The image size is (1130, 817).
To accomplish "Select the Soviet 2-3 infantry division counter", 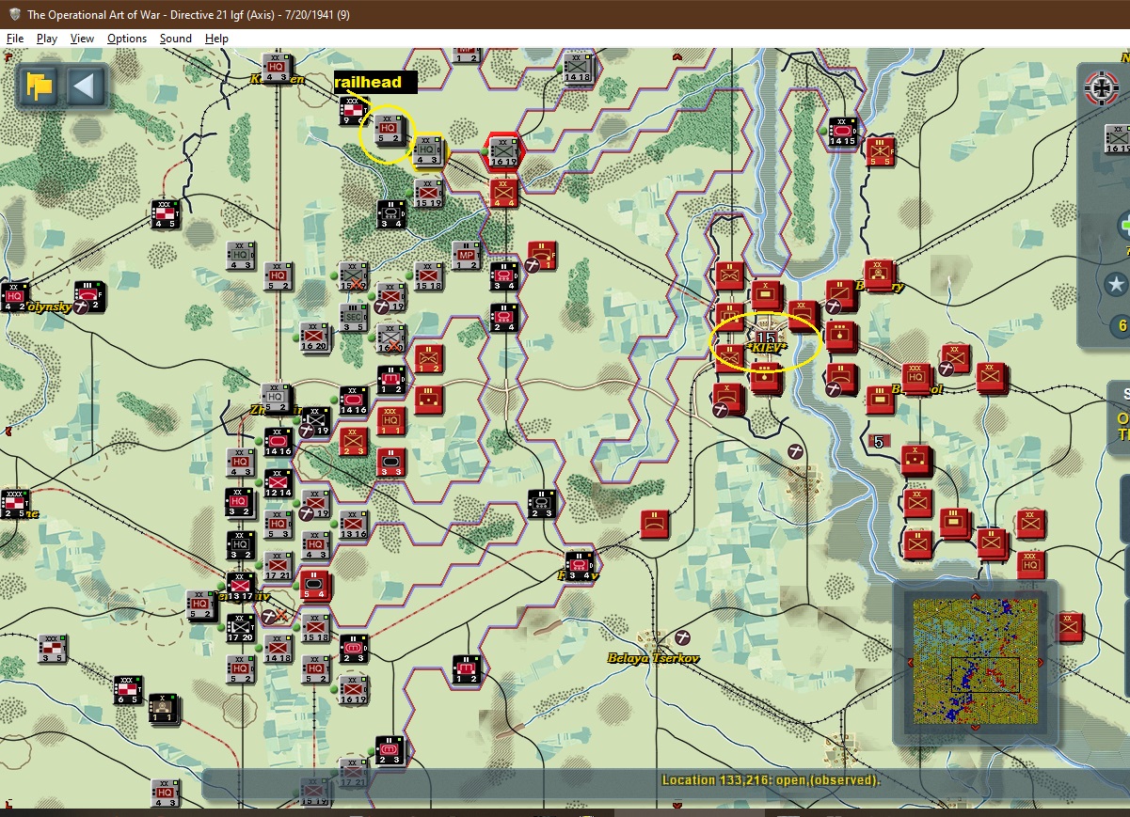I will point(354,441).
